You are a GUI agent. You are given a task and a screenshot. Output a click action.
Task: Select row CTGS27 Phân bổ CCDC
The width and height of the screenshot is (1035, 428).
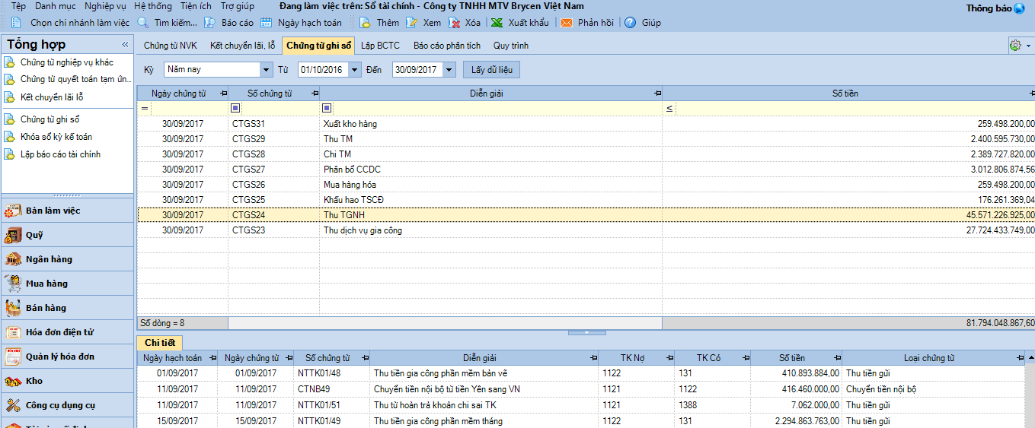[x=585, y=170]
